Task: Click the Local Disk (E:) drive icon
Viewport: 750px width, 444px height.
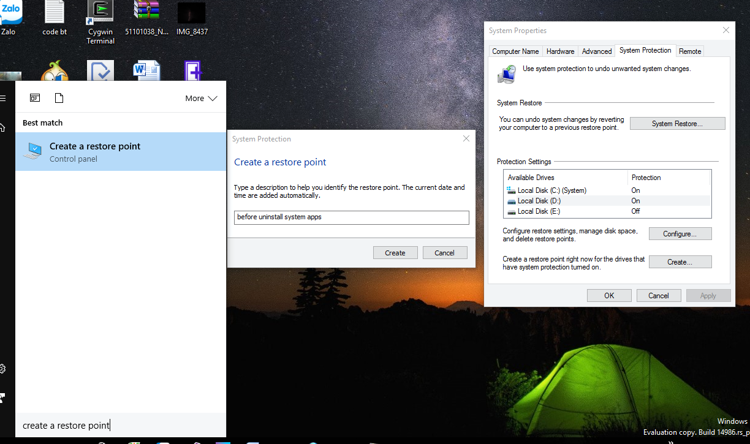Action: (x=512, y=211)
